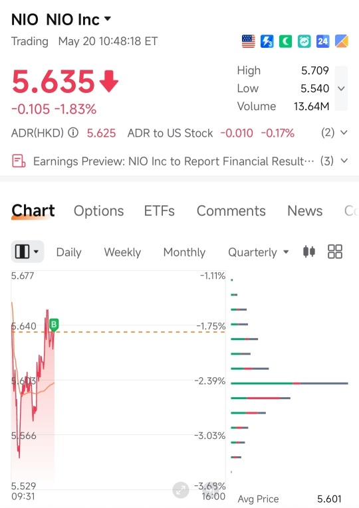This screenshot has width=359, height=508.
Task: Tap the US flag market icon
Action: tap(249, 41)
